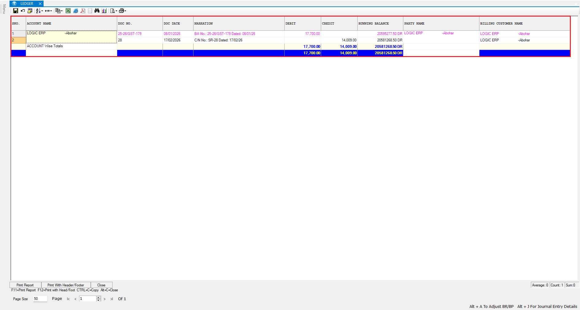Open the print preview dropdown
Viewport: 580px width, 310px height.
117,11
